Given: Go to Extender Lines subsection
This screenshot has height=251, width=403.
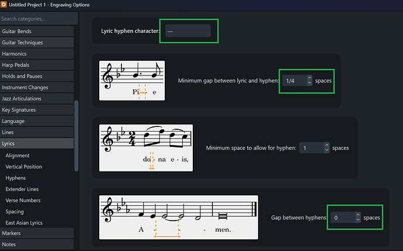Looking at the screenshot, I should (23, 188).
